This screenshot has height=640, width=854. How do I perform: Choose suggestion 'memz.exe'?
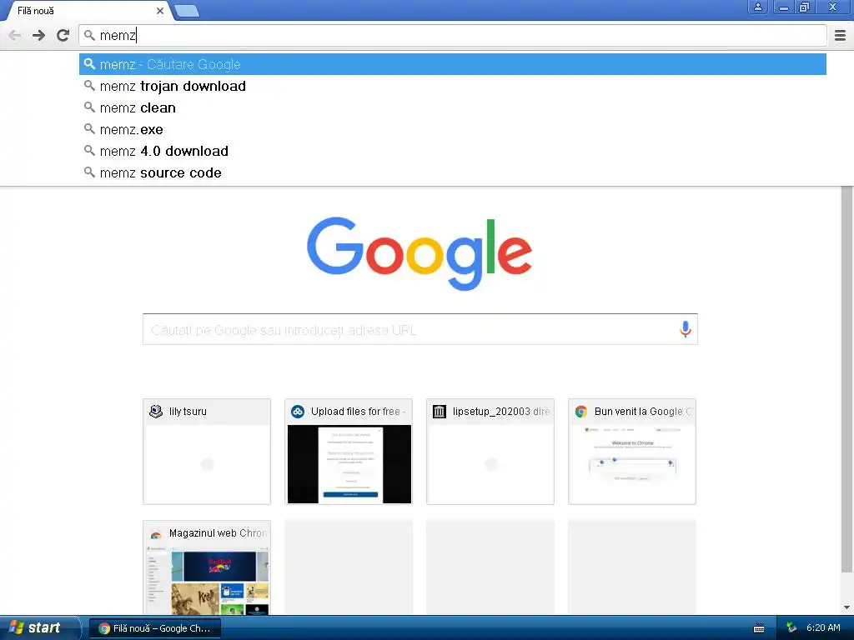coord(453,129)
